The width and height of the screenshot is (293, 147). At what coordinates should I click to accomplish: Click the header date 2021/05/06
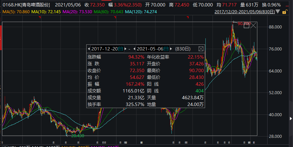[x=68, y=5]
